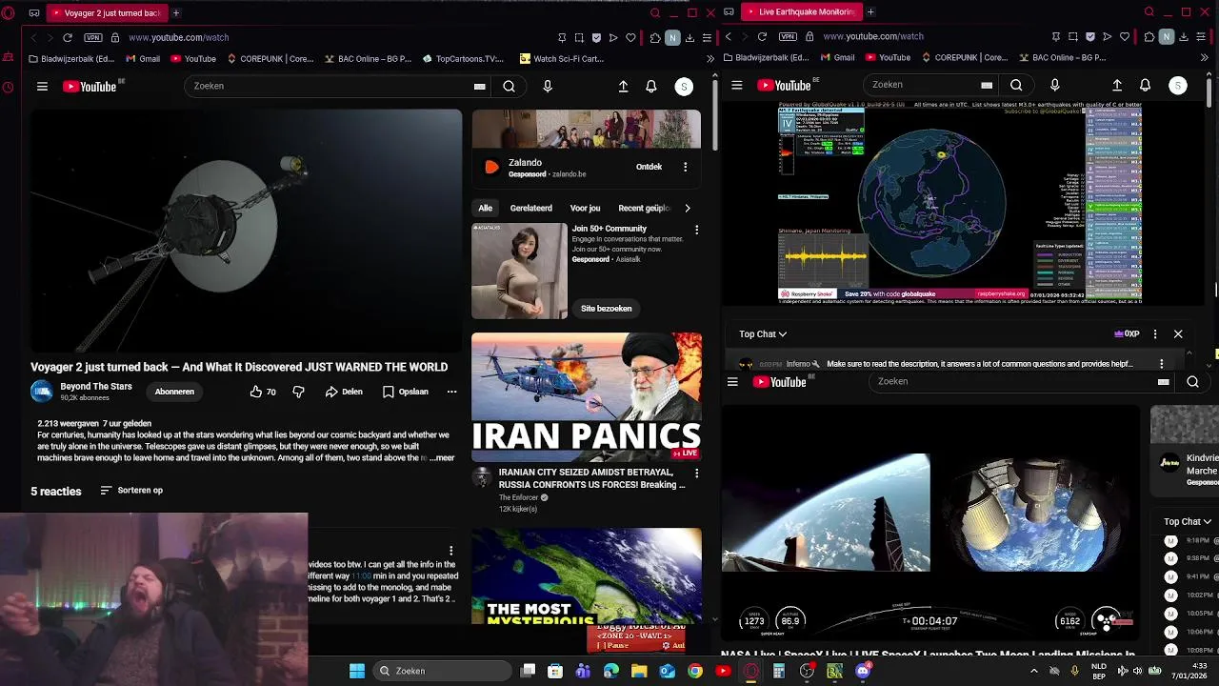This screenshot has height=686, width=1219.
Task: Open chat options three-dot menu beside 0XP
Action: point(1155,334)
